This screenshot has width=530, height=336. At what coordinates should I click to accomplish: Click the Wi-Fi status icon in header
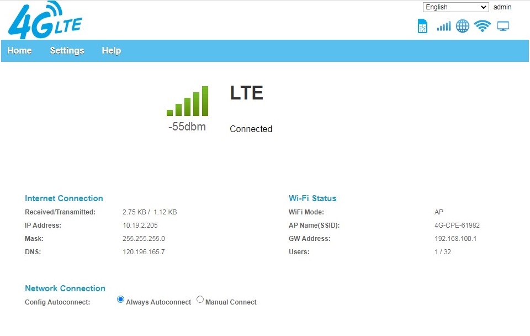[x=483, y=26]
